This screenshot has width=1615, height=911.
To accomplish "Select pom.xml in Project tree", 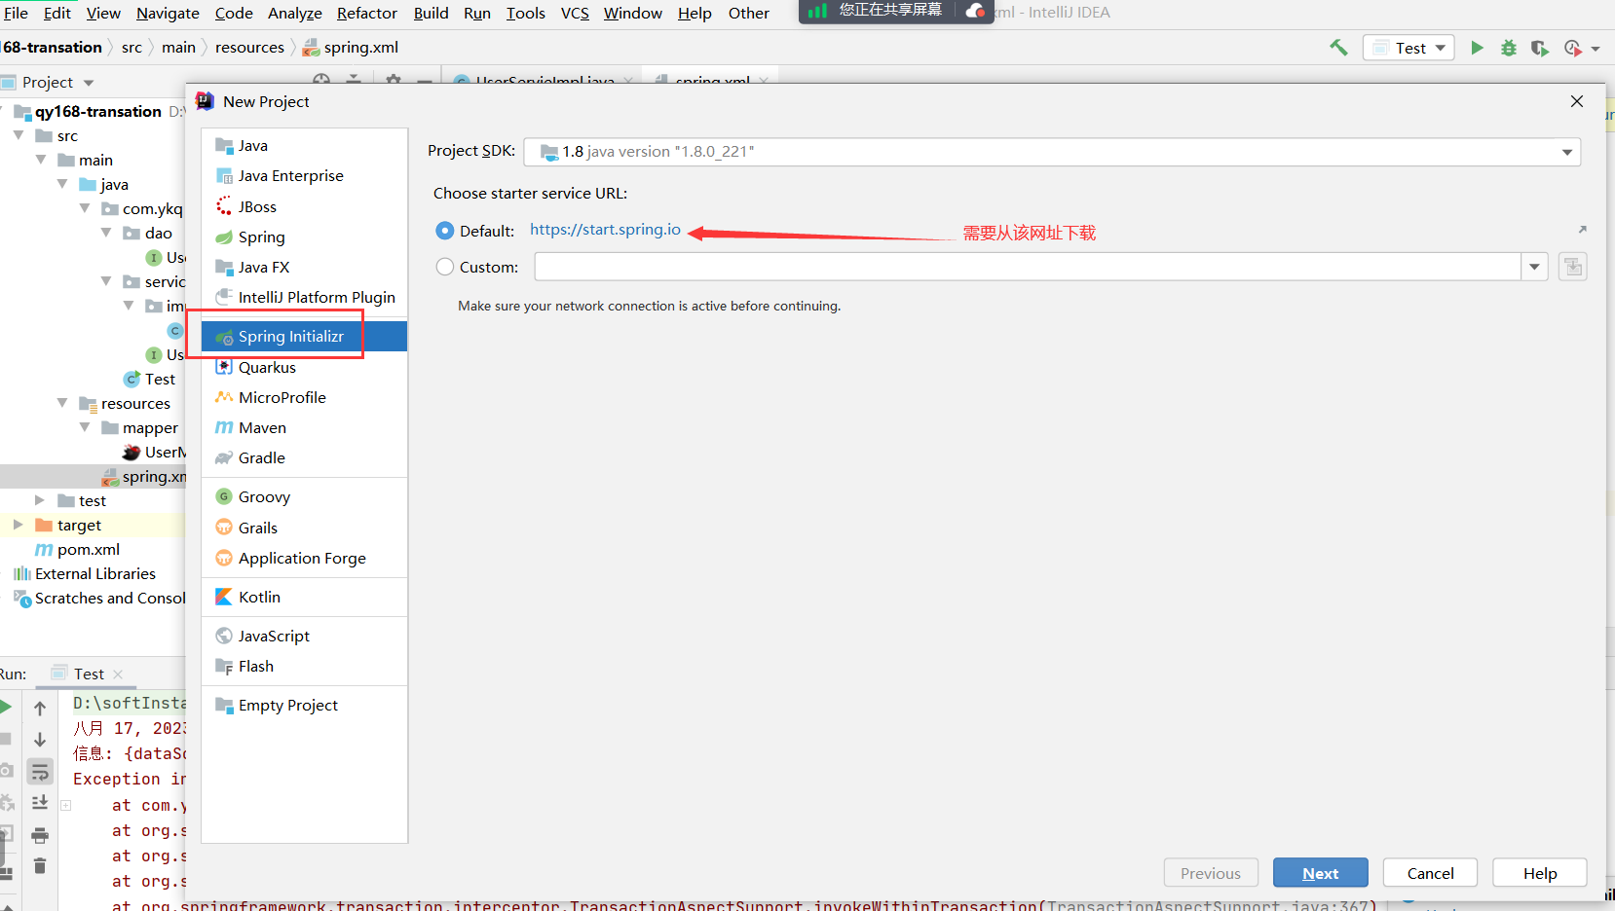I will pos(88,550).
